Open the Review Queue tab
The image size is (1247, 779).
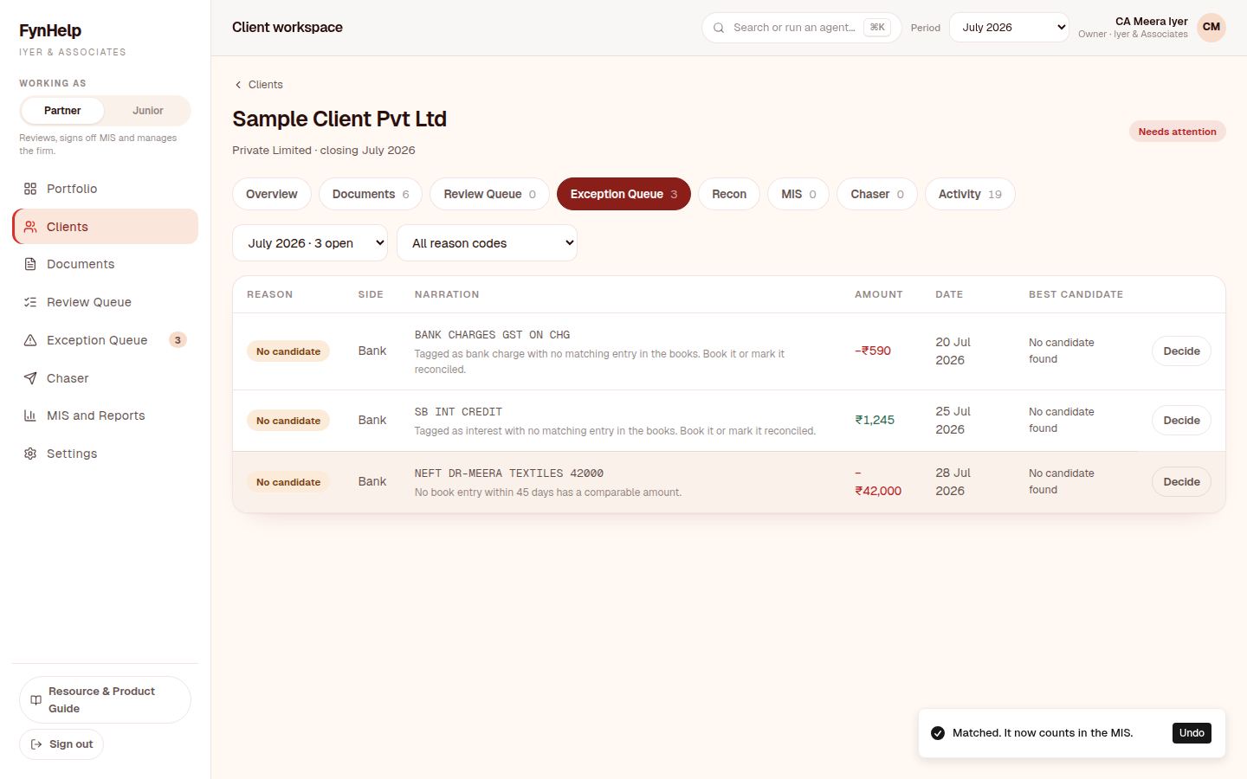point(489,194)
